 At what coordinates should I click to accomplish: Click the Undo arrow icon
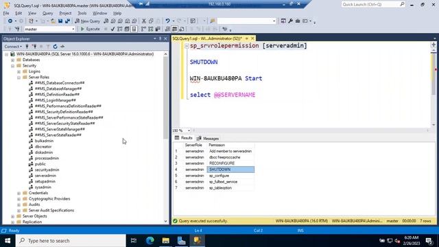[x=167, y=21]
